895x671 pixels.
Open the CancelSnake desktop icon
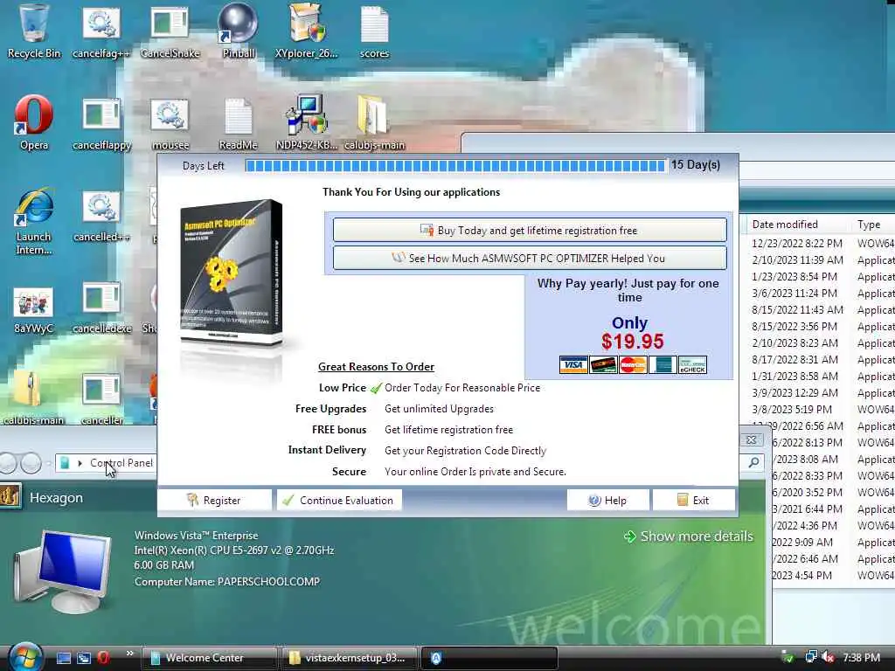tap(170, 31)
